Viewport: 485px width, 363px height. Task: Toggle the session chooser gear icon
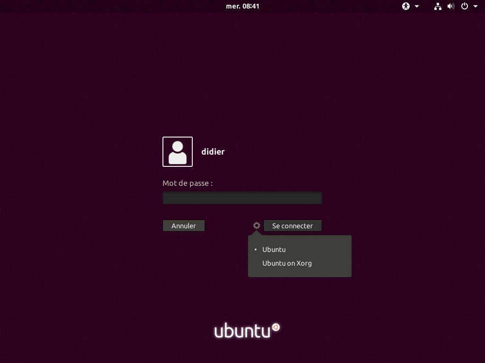pyautogui.click(x=257, y=225)
